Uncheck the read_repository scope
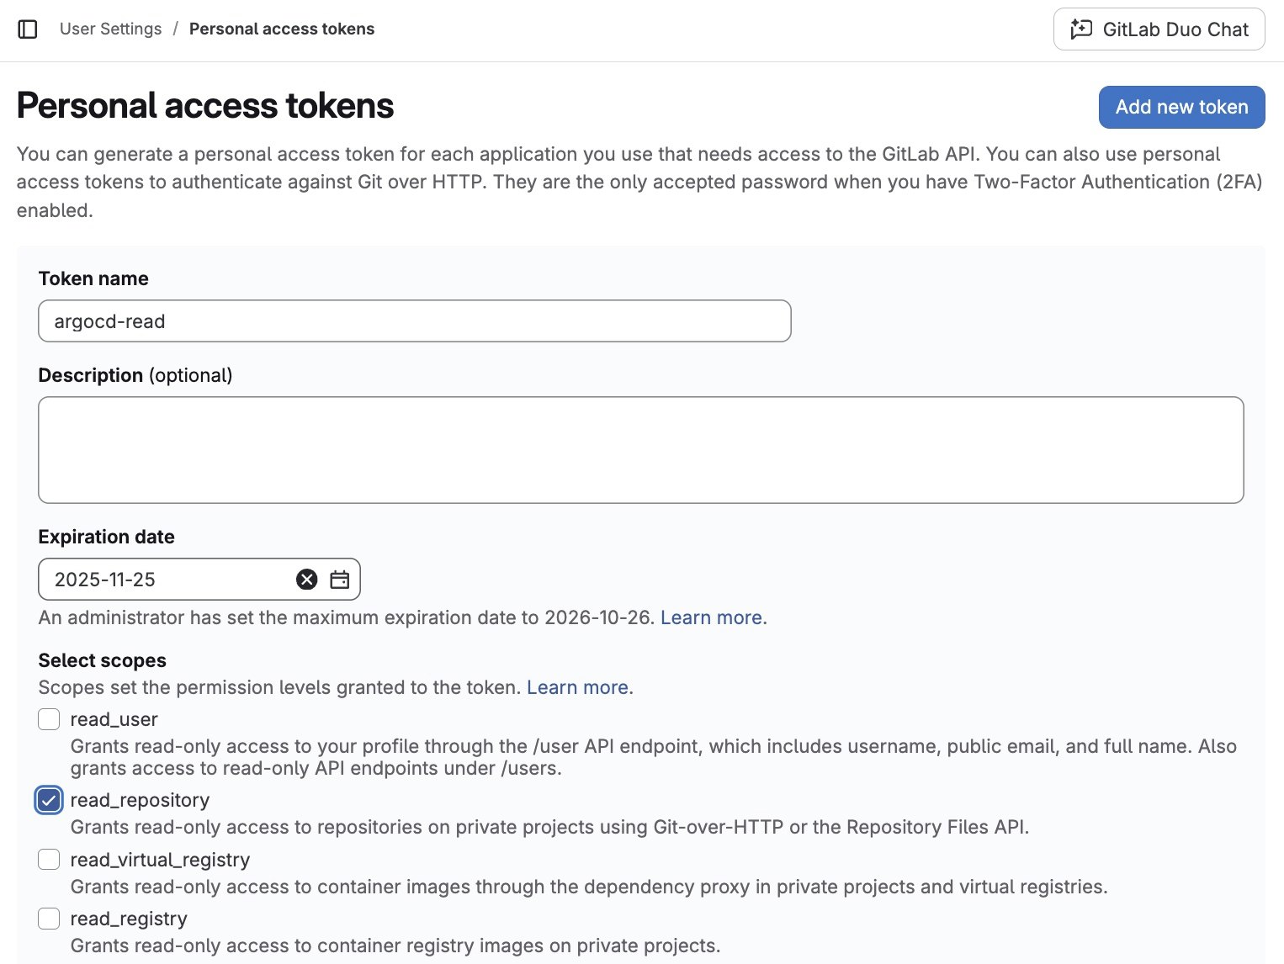 (x=49, y=800)
